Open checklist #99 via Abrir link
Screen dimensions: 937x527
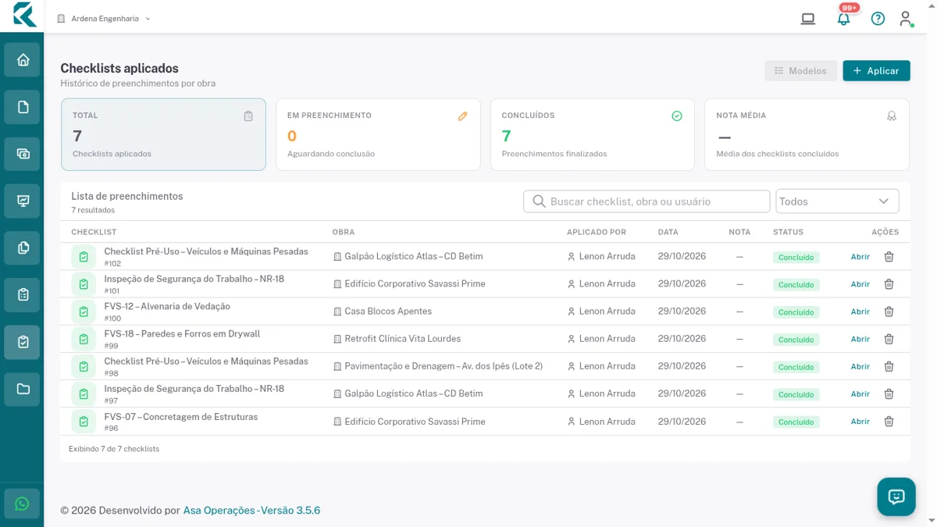tap(860, 339)
